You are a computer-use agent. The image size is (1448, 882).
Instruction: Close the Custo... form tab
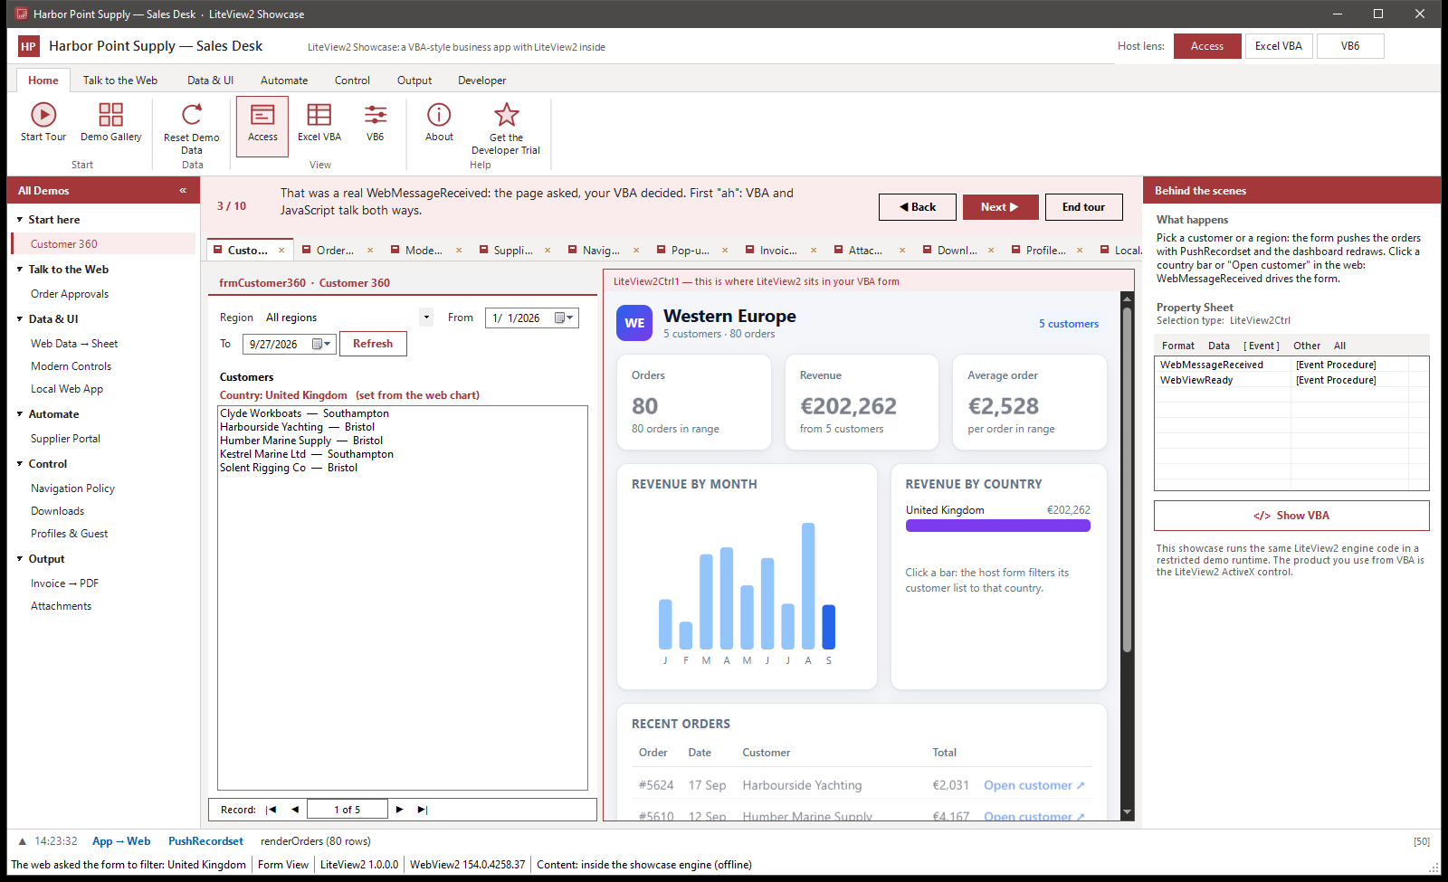[x=281, y=251]
